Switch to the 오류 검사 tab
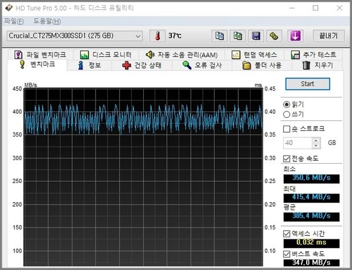The height and width of the screenshot is (270, 352). pyautogui.click(x=202, y=65)
